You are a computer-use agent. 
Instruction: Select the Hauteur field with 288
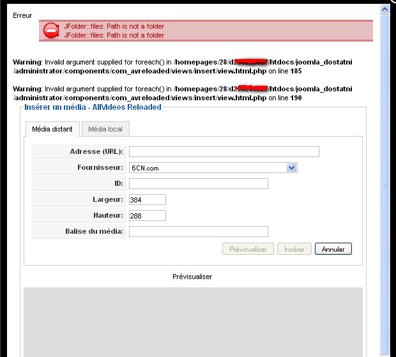pyautogui.click(x=147, y=215)
